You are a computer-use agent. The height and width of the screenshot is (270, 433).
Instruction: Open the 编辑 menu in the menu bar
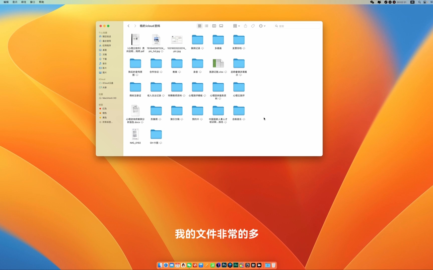coord(6,2)
